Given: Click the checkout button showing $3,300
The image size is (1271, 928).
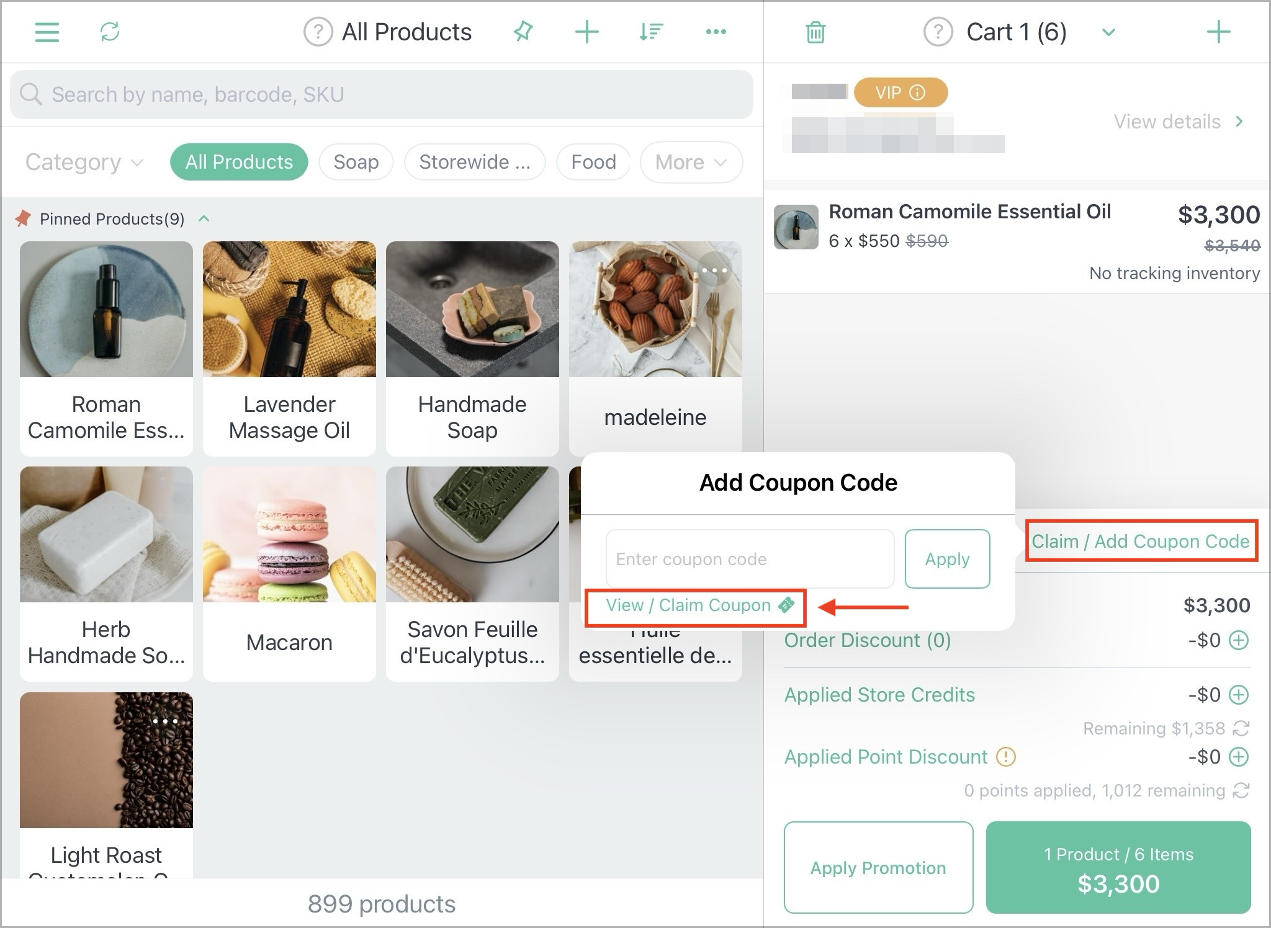Looking at the screenshot, I should point(1118,867).
